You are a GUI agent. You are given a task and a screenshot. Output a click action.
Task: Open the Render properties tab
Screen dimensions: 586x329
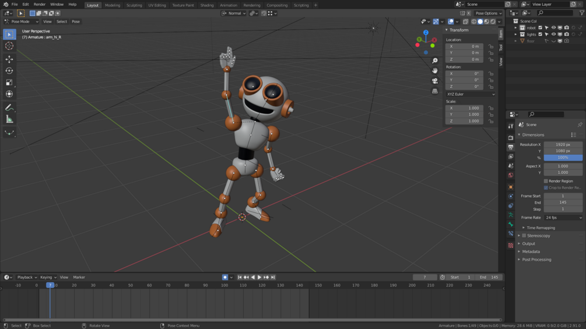tap(511, 138)
